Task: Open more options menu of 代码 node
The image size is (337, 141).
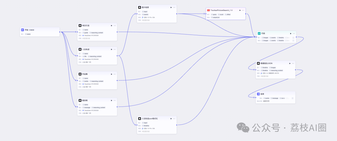Action: click(x=294, y=33)
